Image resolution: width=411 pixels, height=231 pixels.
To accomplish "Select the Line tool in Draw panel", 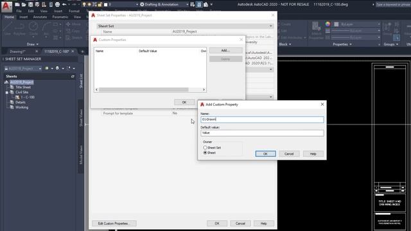I will 7,29.
